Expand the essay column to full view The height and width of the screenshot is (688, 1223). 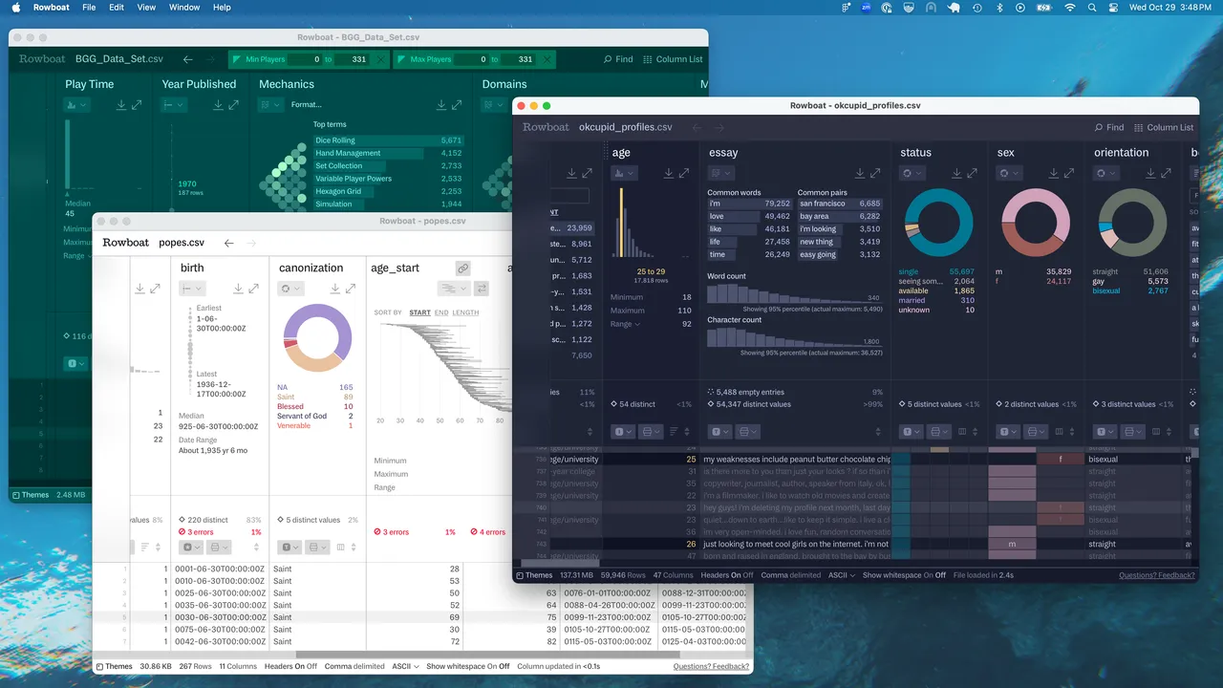[877, 173]
